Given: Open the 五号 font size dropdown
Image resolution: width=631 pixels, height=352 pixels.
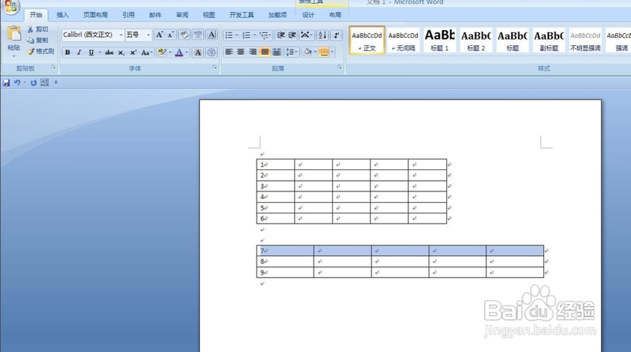Looking at the screenshot, I should click(148, 35).
